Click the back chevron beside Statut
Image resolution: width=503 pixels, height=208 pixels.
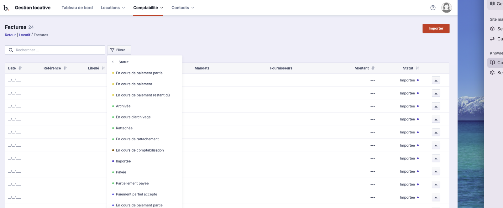tap(113, 62)
